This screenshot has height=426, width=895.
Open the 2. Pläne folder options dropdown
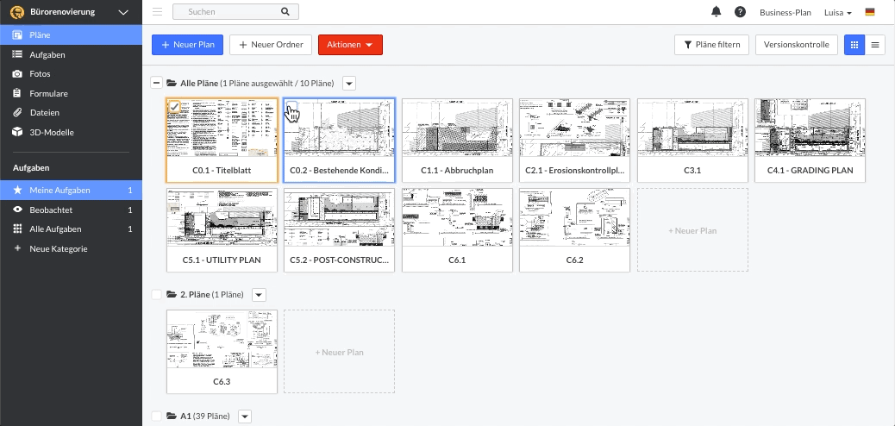(x=260, y=295)
